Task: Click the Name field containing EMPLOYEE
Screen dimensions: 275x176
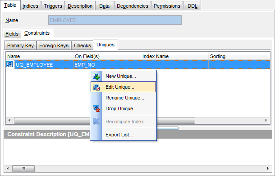Action: (115, 20)
